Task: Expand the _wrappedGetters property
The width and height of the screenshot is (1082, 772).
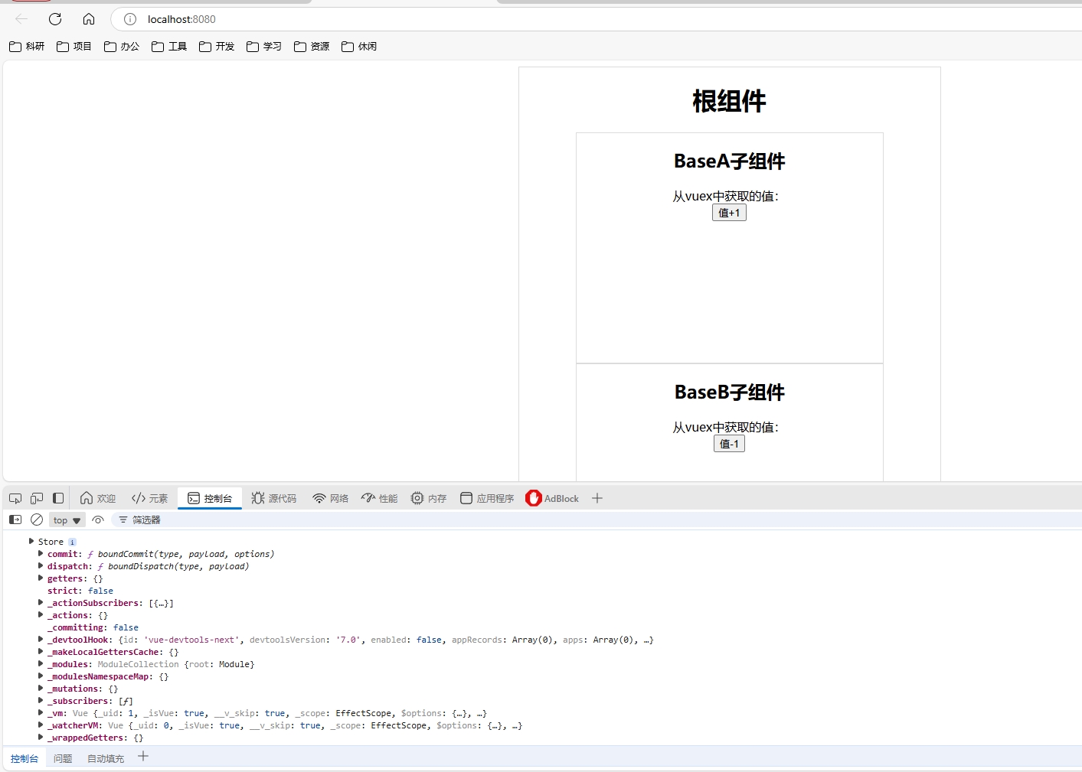Action: 41,737
